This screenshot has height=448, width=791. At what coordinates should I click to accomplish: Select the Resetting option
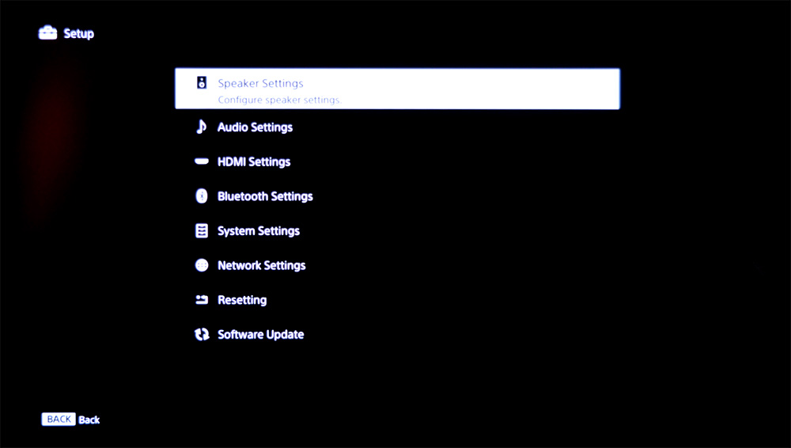pyautogui.click(x=242, y=300)
